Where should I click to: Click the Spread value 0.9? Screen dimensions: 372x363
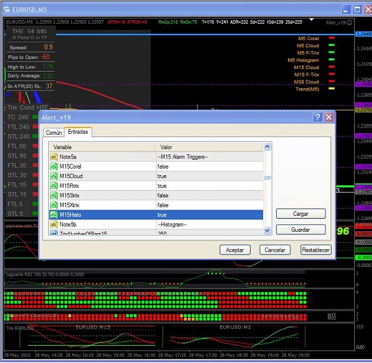48,47
